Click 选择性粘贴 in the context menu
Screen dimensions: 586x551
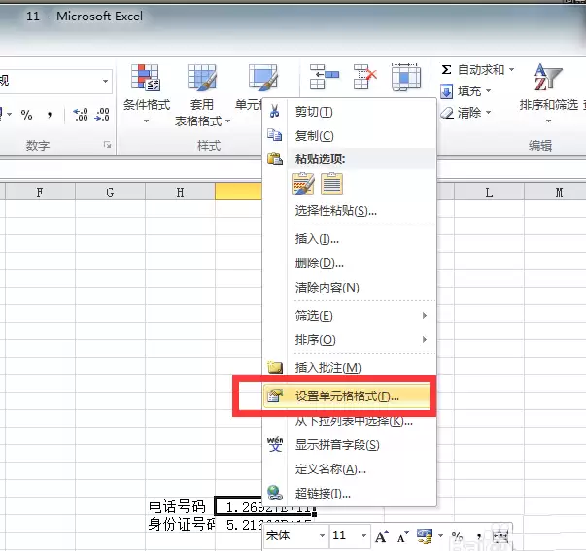click(335, 210)
